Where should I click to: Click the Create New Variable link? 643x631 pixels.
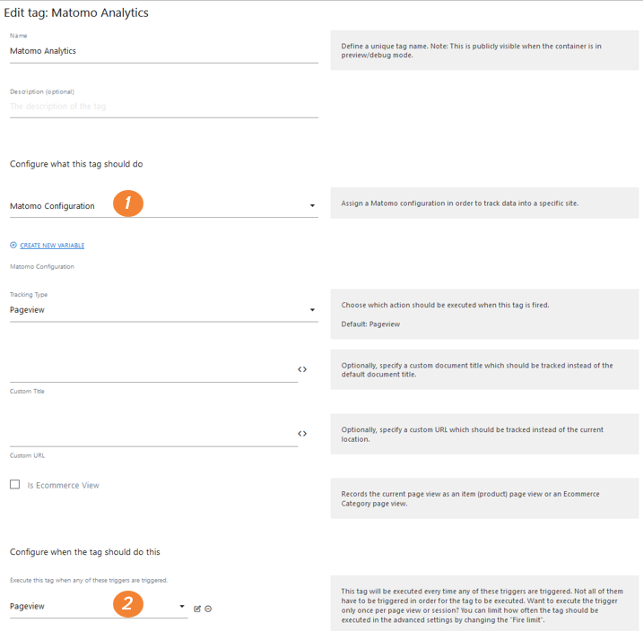click(52, 246)
